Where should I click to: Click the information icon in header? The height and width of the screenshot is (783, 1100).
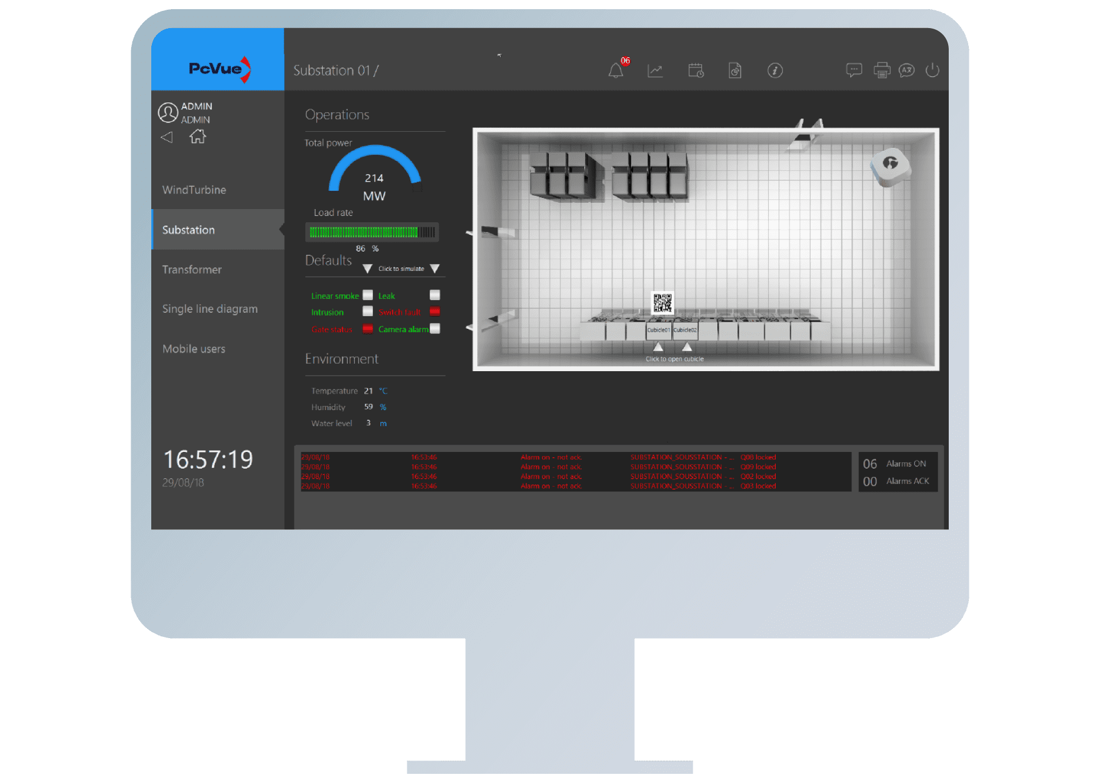(x=775, y=70)
